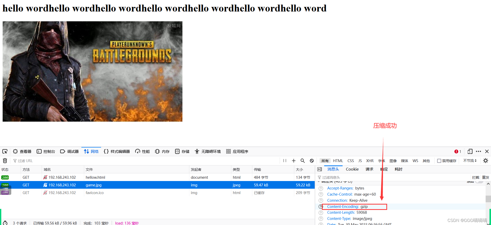
Task: Clear network log with trash icon
Action: [x=5, y=161]
